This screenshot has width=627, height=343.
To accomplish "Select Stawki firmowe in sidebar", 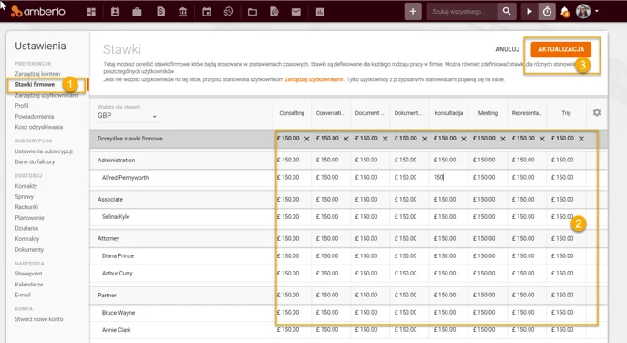I will tap(35, 85).
